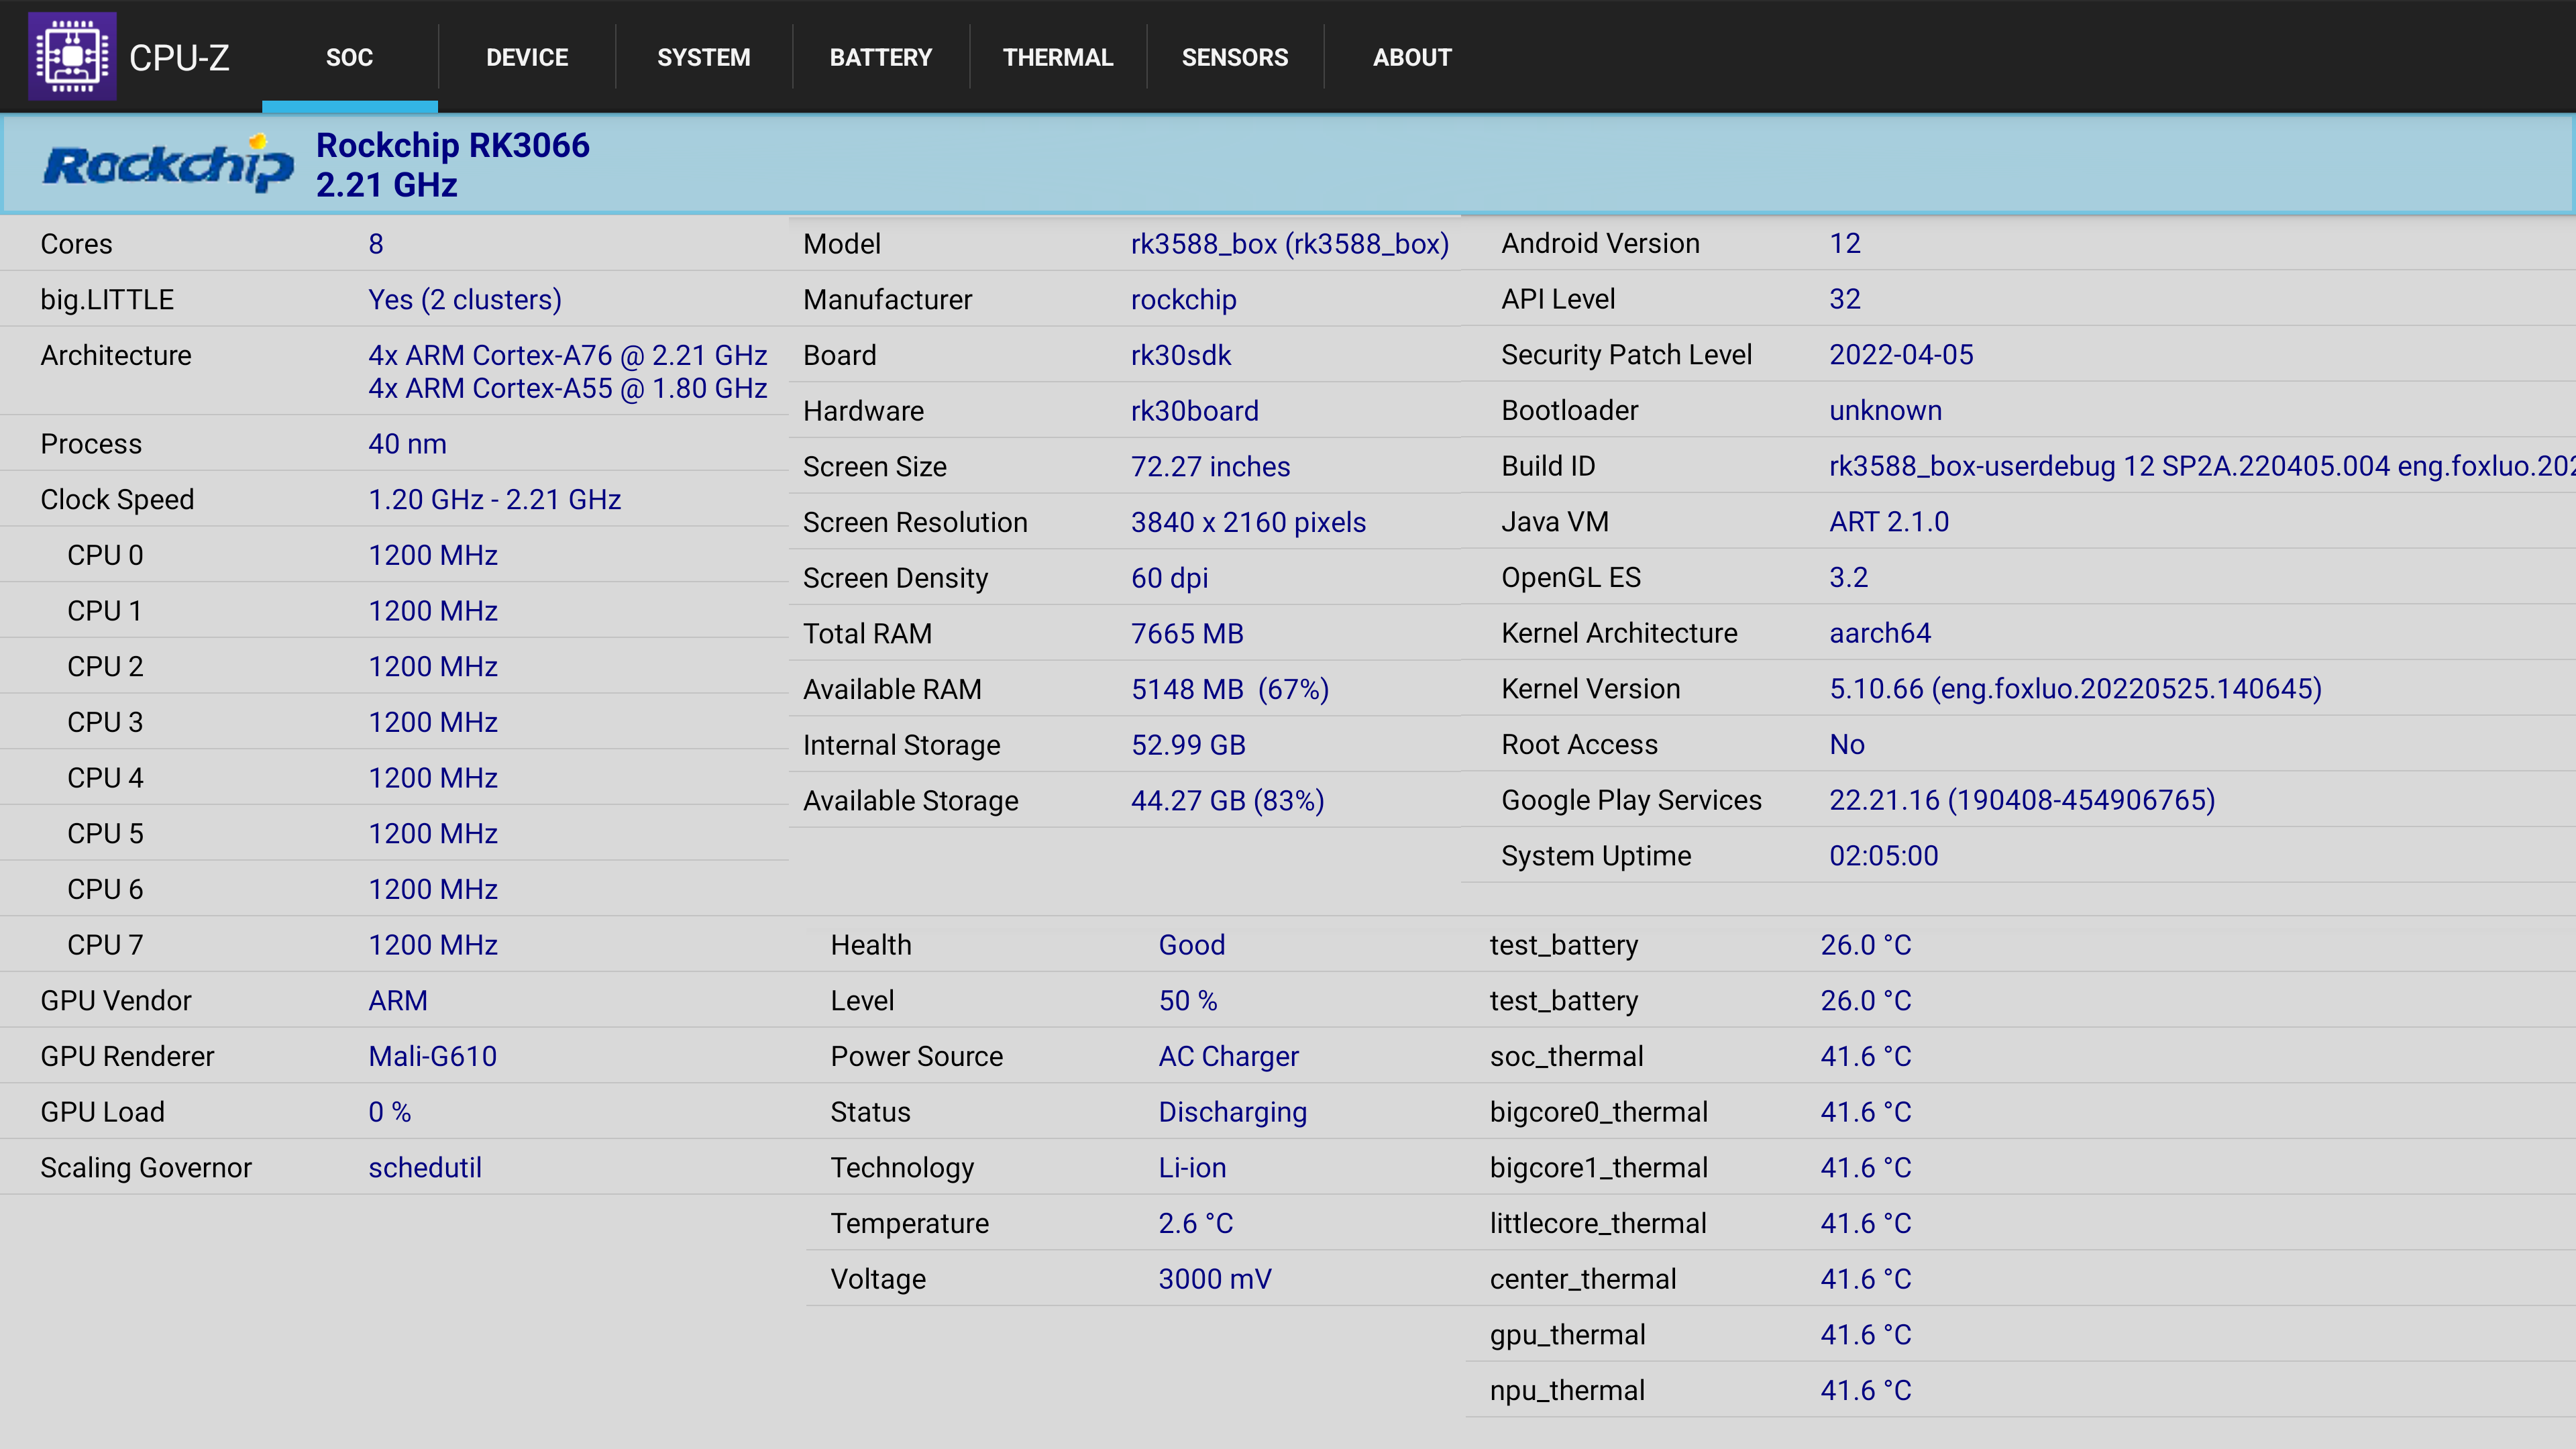Select Model value 'rk3588_box (rk3588_box)'

pyautogui.click(x=1290, y=244)
